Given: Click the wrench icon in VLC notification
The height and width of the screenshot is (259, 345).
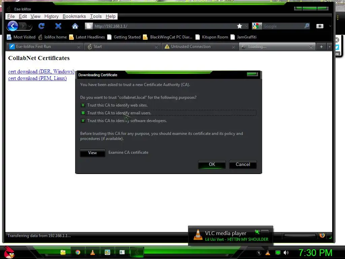Looking at the screenshot, I should coord(257,232).
